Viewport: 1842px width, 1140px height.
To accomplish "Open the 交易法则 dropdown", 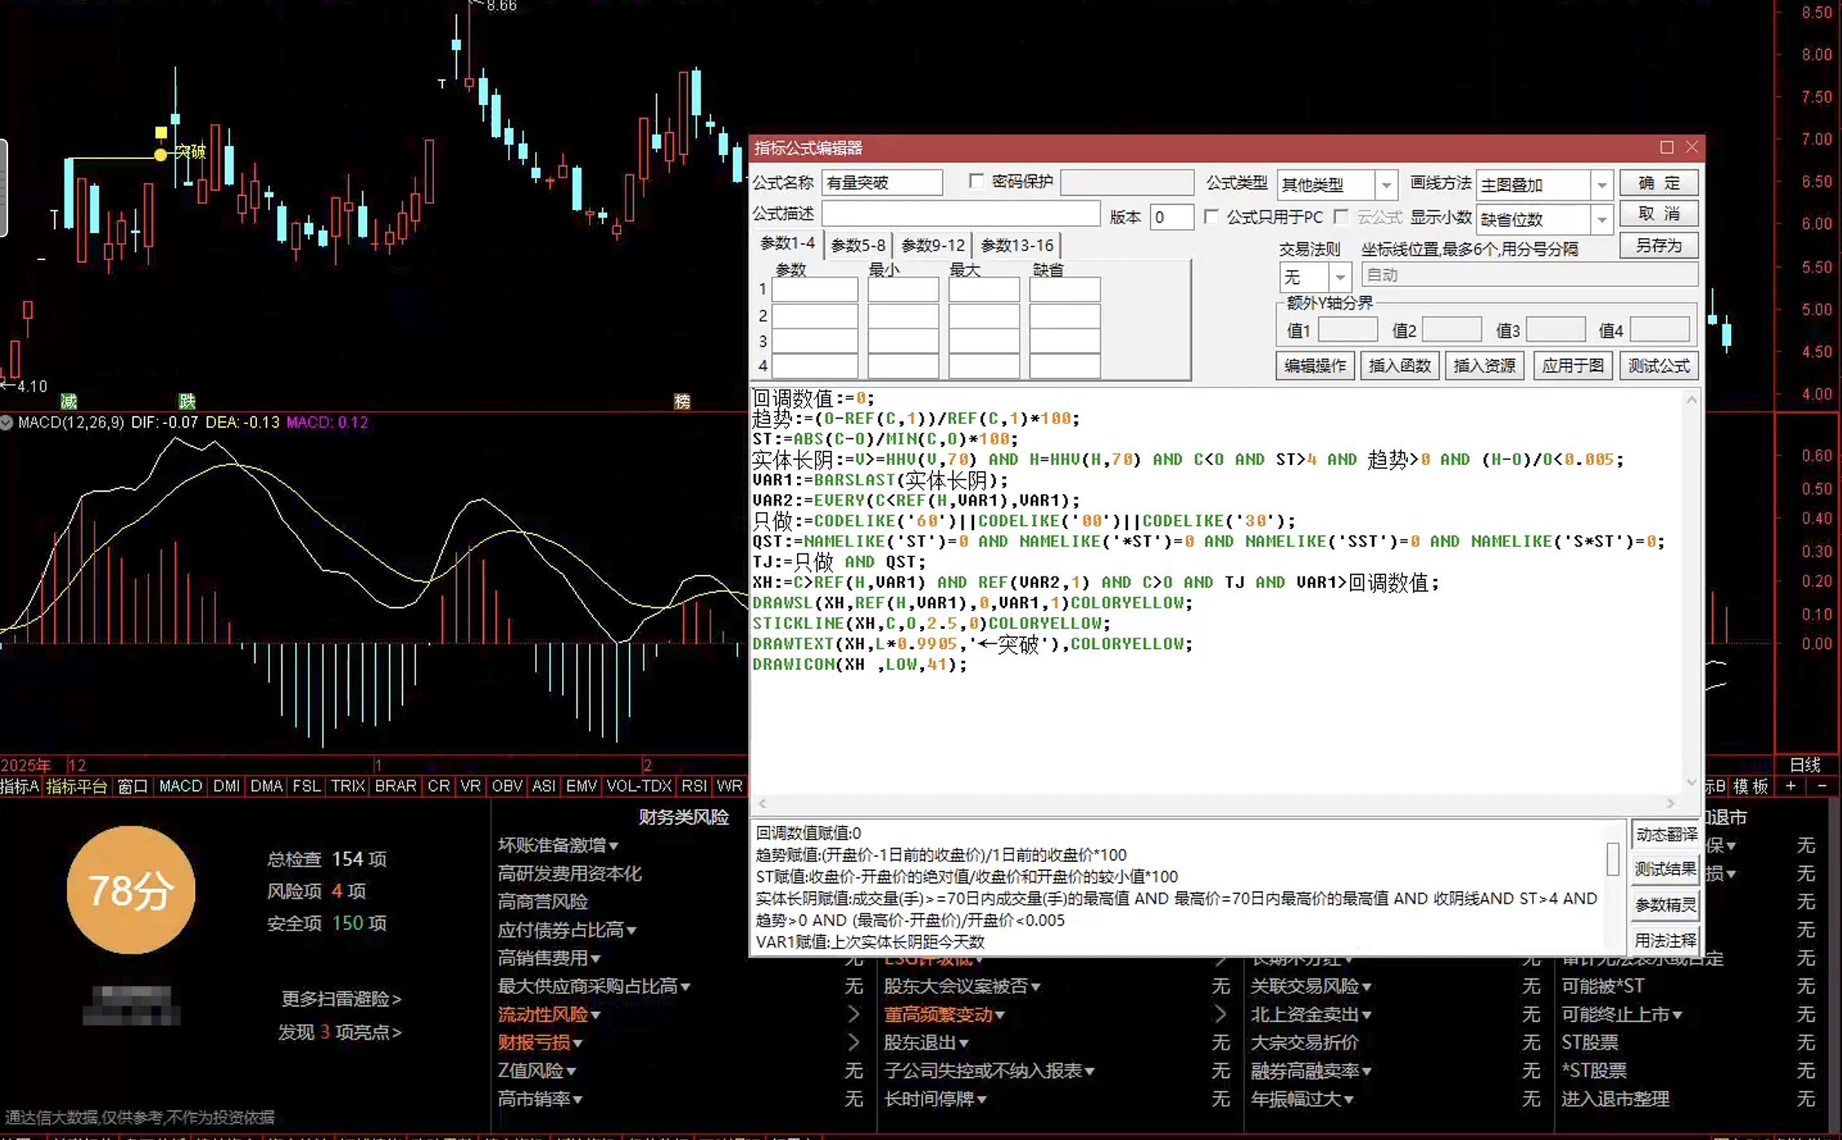I will tap(1339, 277).
